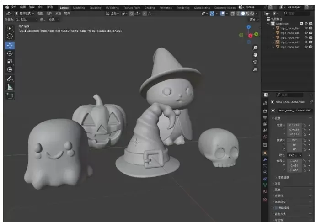Select the 3D Cursor tool
This screenshot has width=316, height=222.
coord(10,37)
